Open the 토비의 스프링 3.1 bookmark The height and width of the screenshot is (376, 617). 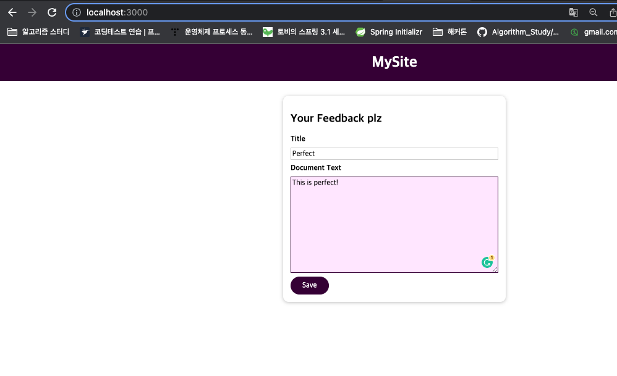(304, 32)
